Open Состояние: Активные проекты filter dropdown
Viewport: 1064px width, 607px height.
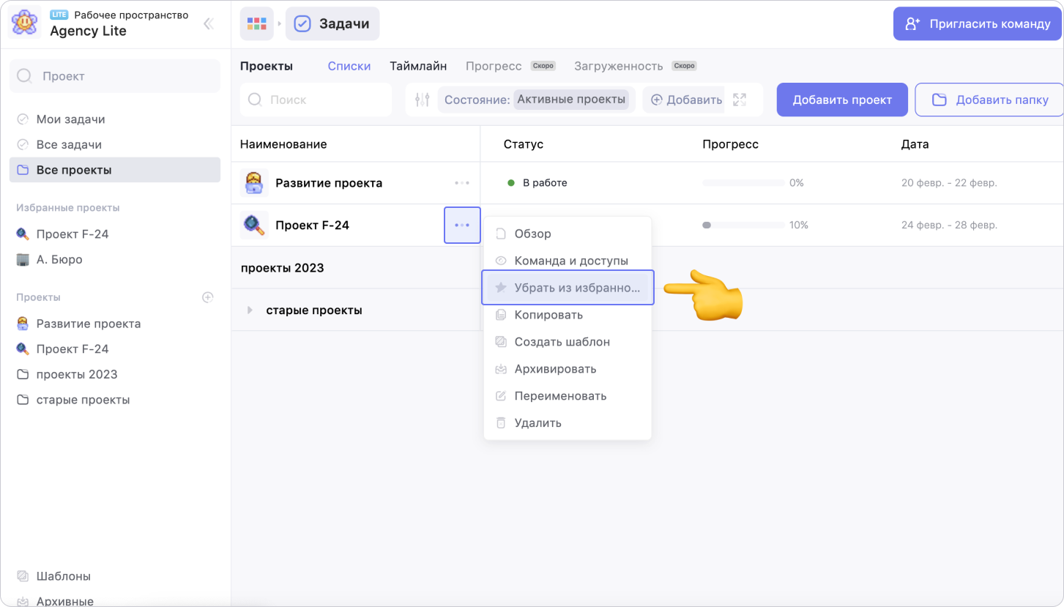click(x=537, y=100)
